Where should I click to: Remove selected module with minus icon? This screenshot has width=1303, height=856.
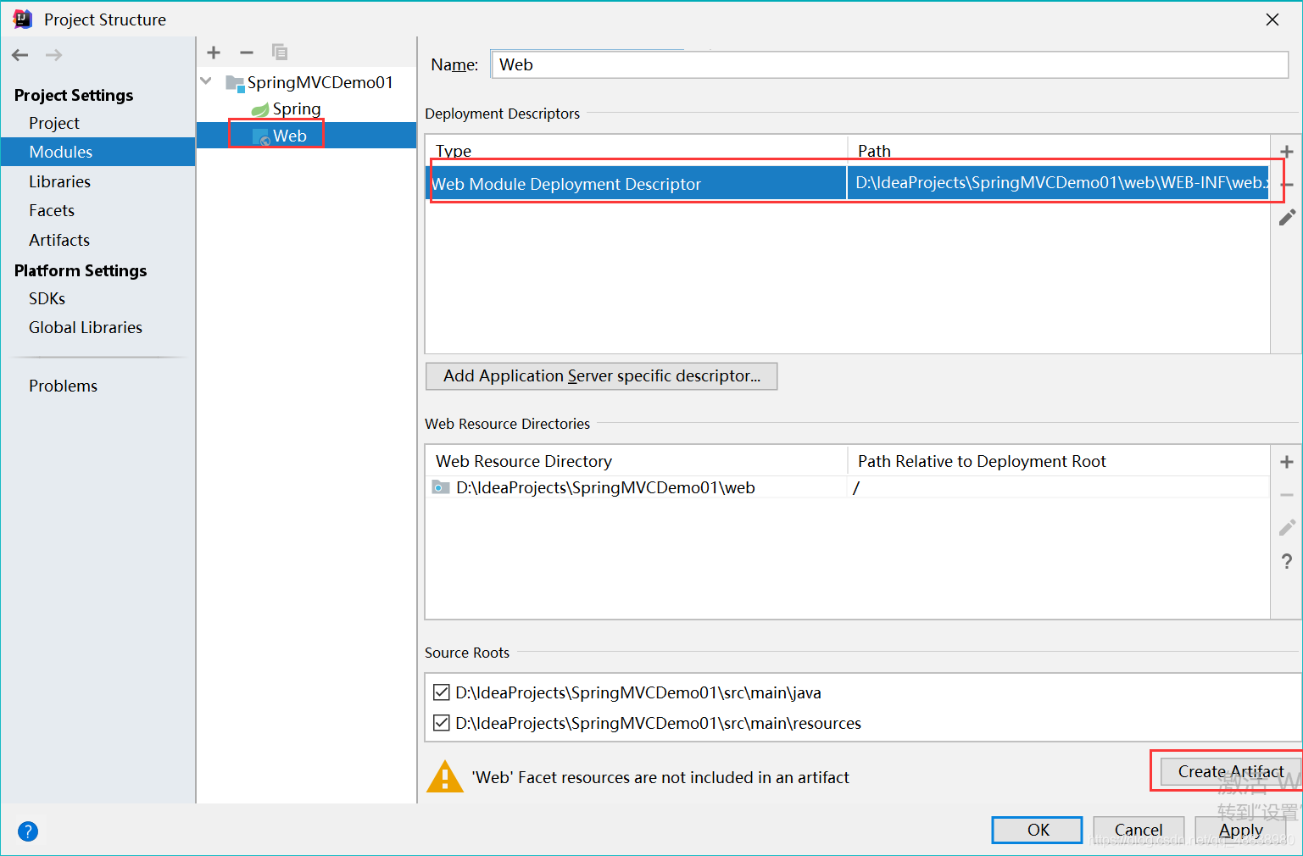tap(247, 53)
